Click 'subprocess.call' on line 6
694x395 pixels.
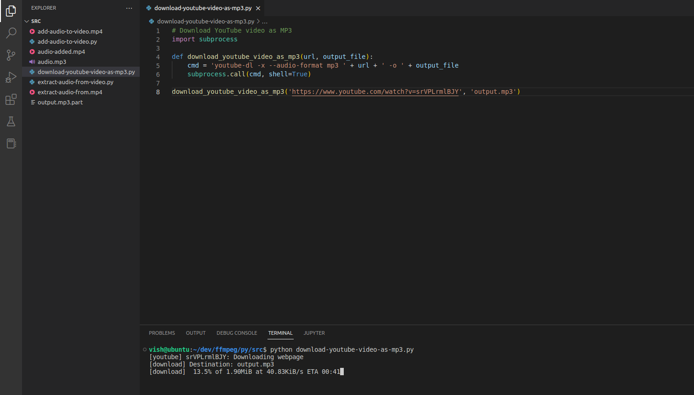(216, 74)
